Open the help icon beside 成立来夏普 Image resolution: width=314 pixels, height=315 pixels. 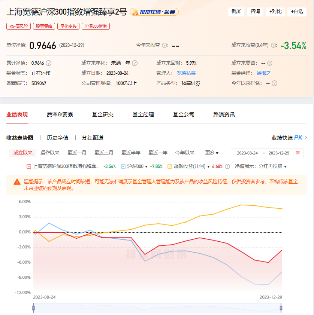(270, 63)
